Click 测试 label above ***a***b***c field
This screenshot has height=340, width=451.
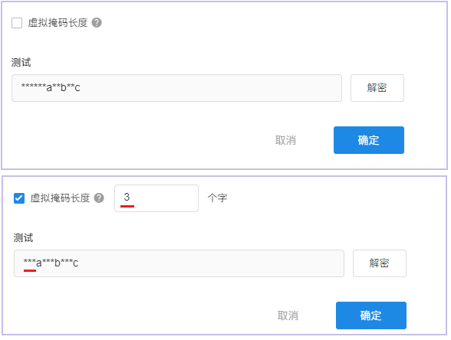(x=23, y=237)
